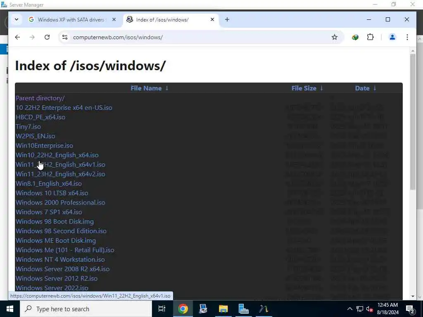Select the Index of /isos/windows/ tab
423x317 pixels.
pyautogui.click(x=171, y=19)
